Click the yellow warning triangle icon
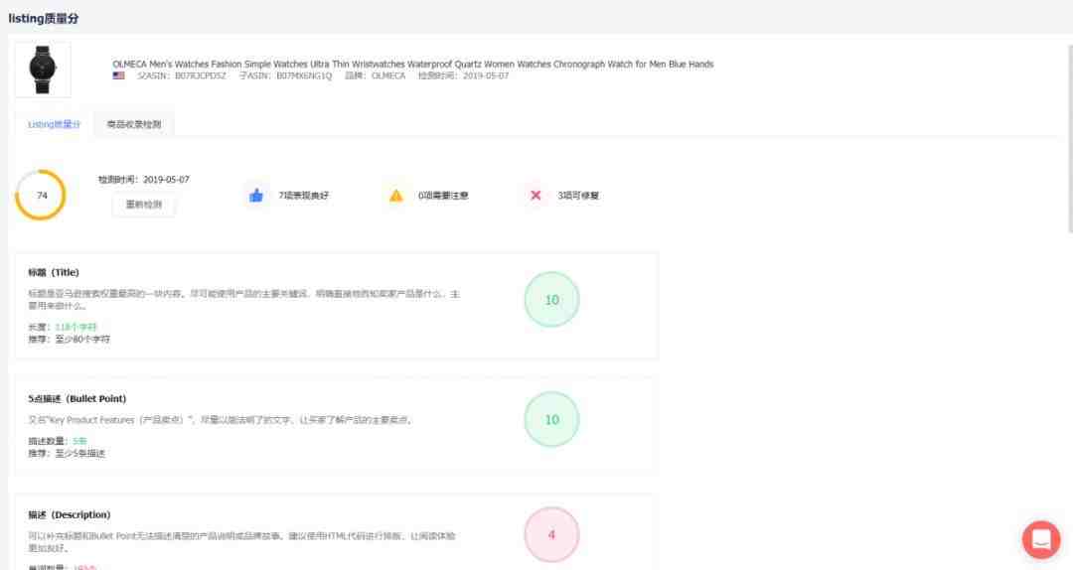The height and width of the screenshot is (570, 1073). (x=396, y=196)
